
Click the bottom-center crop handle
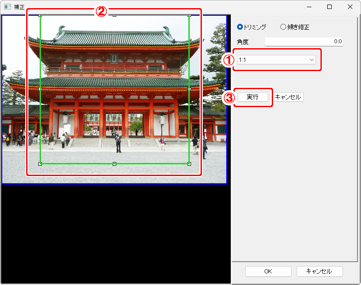[x=114, y=164]
